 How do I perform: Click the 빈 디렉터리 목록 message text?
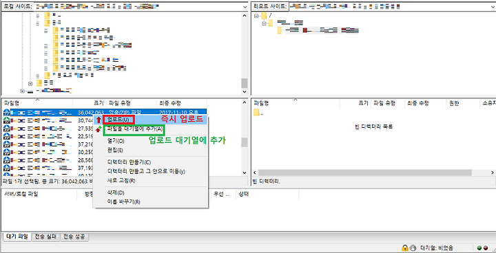(373, 126)
